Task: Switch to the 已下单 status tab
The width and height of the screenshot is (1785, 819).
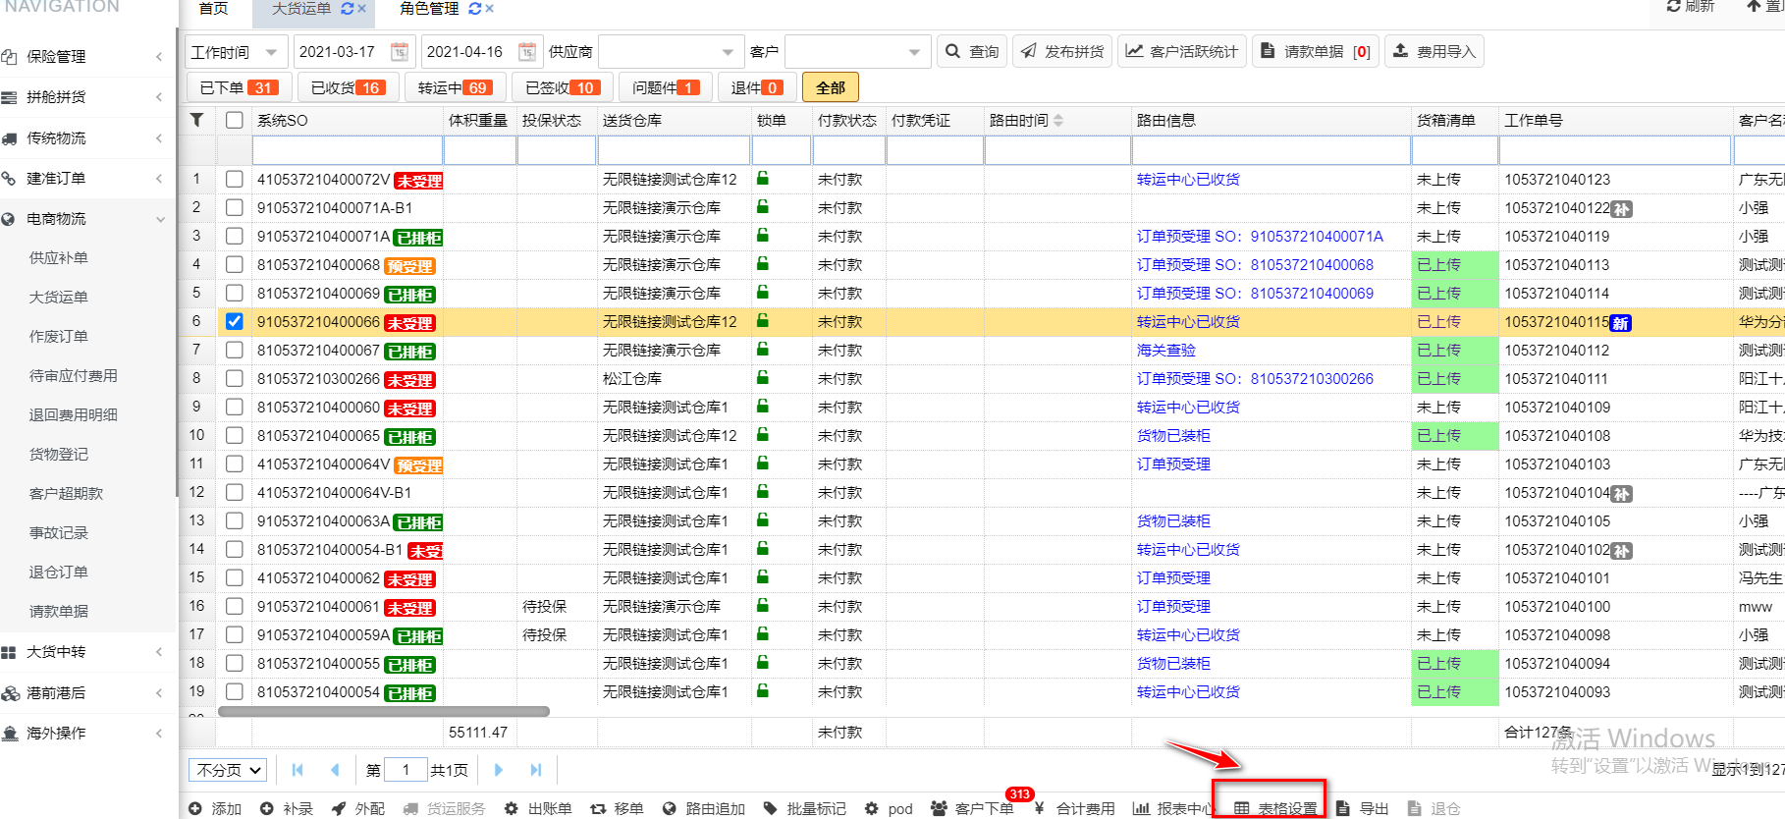Action: tap(239, 87)
